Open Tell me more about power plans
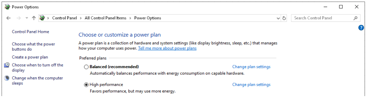The image size is (366, 101). click(167, 48)
